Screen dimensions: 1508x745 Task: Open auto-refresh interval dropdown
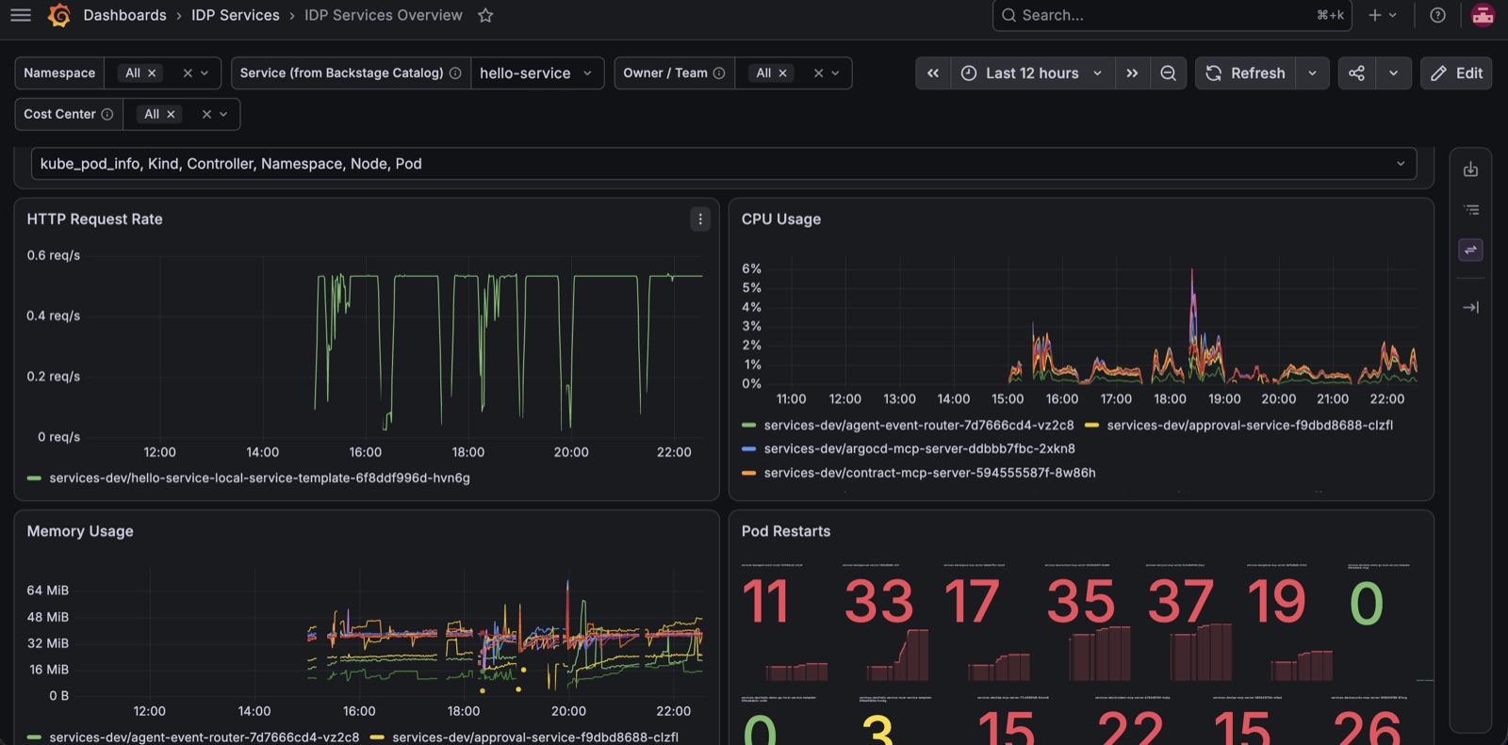click(1312, 73)
